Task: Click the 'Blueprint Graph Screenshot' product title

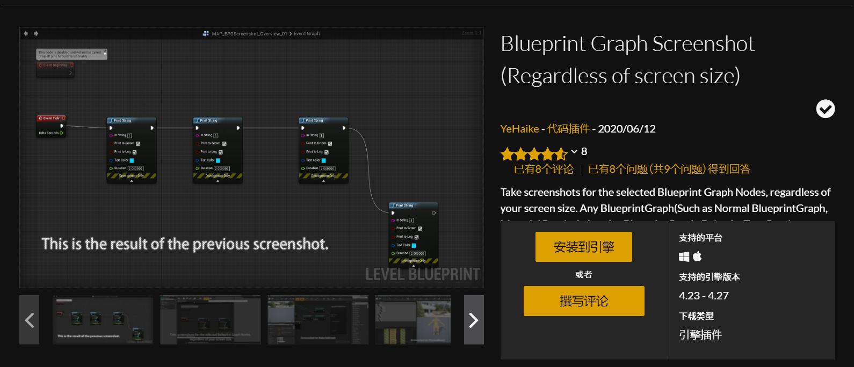Action: coord(628,60)
